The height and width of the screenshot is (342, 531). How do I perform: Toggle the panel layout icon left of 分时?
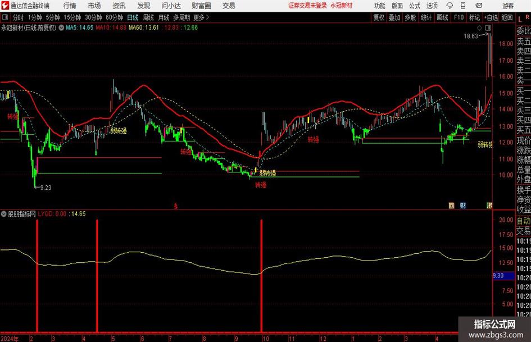coord(5,17)
